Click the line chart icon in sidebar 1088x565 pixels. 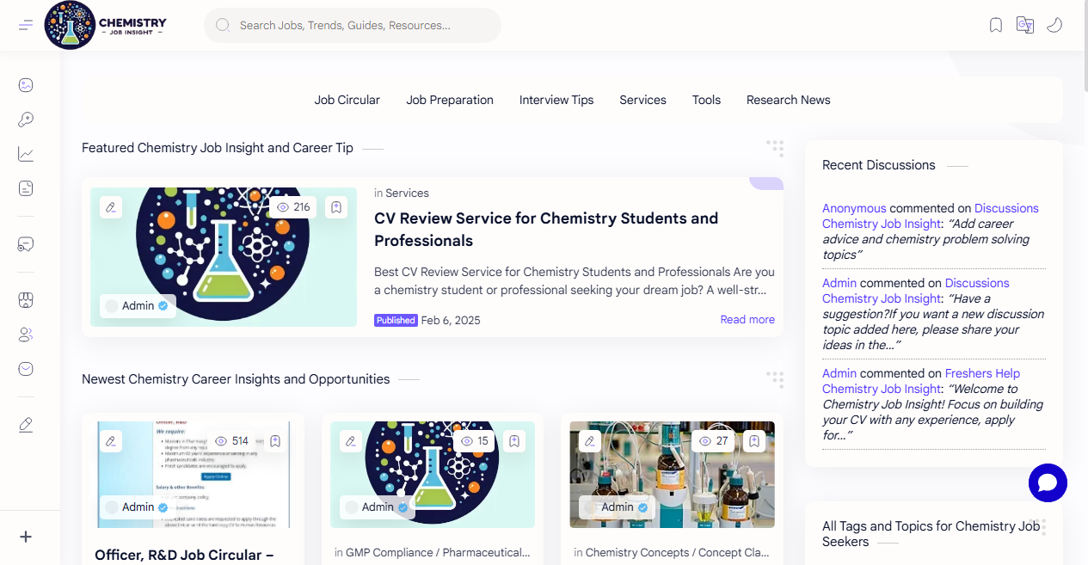(x=26, y=154)
